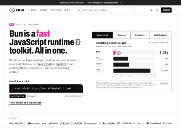Click the Midjourney logo
Screen dimensions: 183x137
pyautogui.click(x=90, y=123)
